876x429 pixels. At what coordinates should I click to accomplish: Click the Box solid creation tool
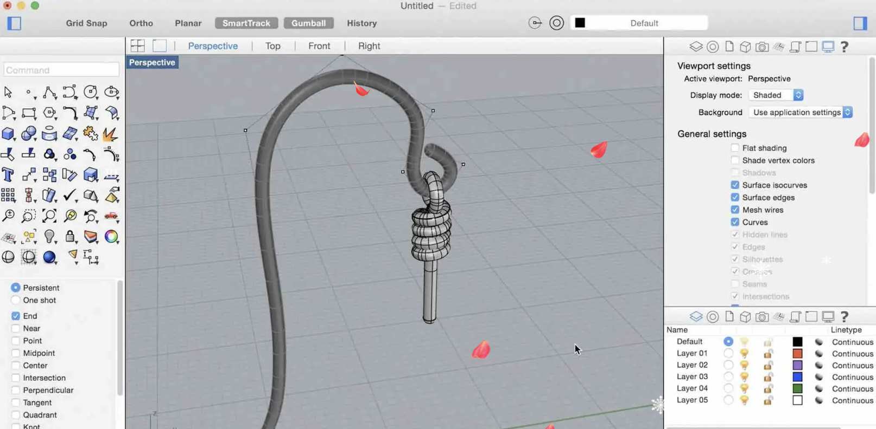(x=8, y=134)
